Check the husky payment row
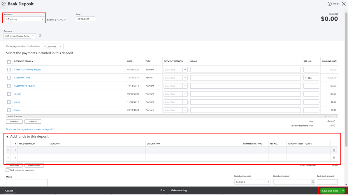 (x=9, y=110)
